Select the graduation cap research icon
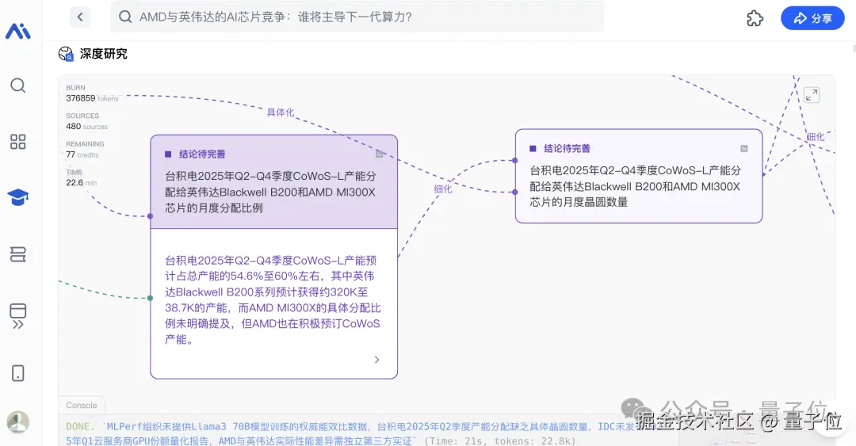The height and width of the screenshot is (446, 856). click(x=18, y=197)
